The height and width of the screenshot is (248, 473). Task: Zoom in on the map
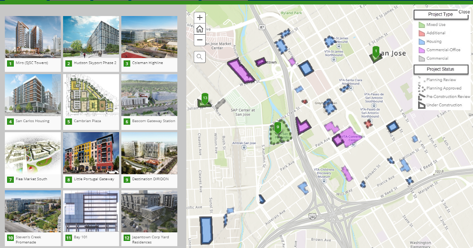pos(199,17)
